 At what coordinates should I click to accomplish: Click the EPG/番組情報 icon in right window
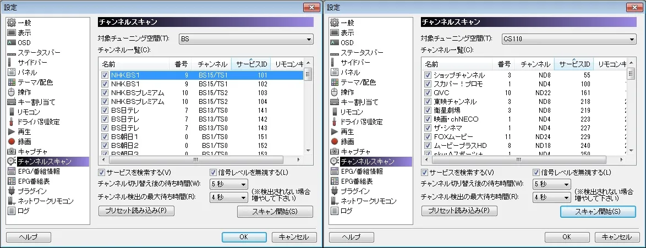[x=335, y=171]
